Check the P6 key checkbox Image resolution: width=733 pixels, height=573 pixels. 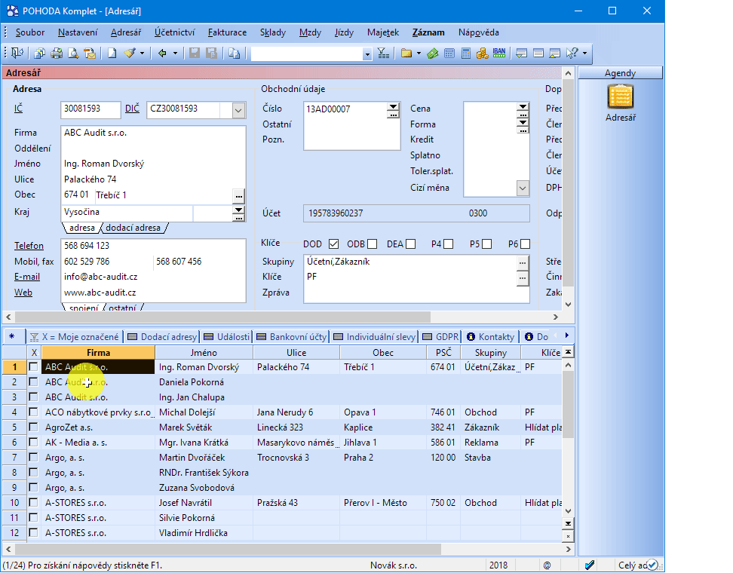(525, 244)
